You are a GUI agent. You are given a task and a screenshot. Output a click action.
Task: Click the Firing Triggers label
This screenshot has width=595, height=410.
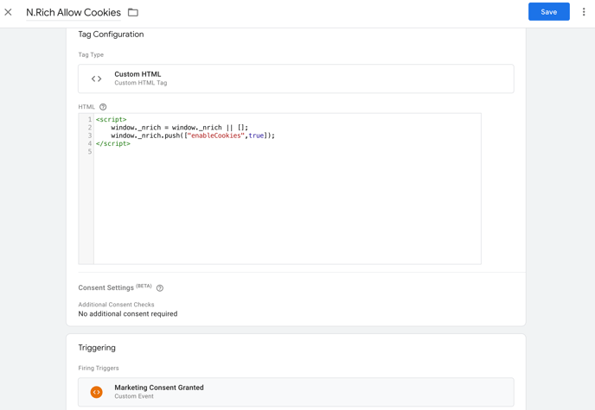(99, 368)
